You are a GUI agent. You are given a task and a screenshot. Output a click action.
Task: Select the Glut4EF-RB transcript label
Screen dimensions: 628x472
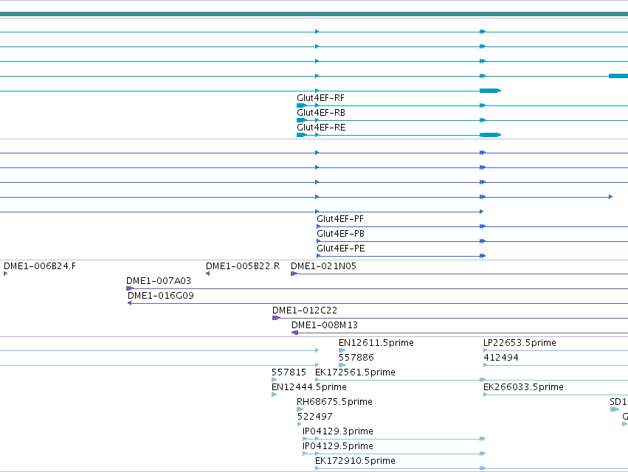(321, 113)
